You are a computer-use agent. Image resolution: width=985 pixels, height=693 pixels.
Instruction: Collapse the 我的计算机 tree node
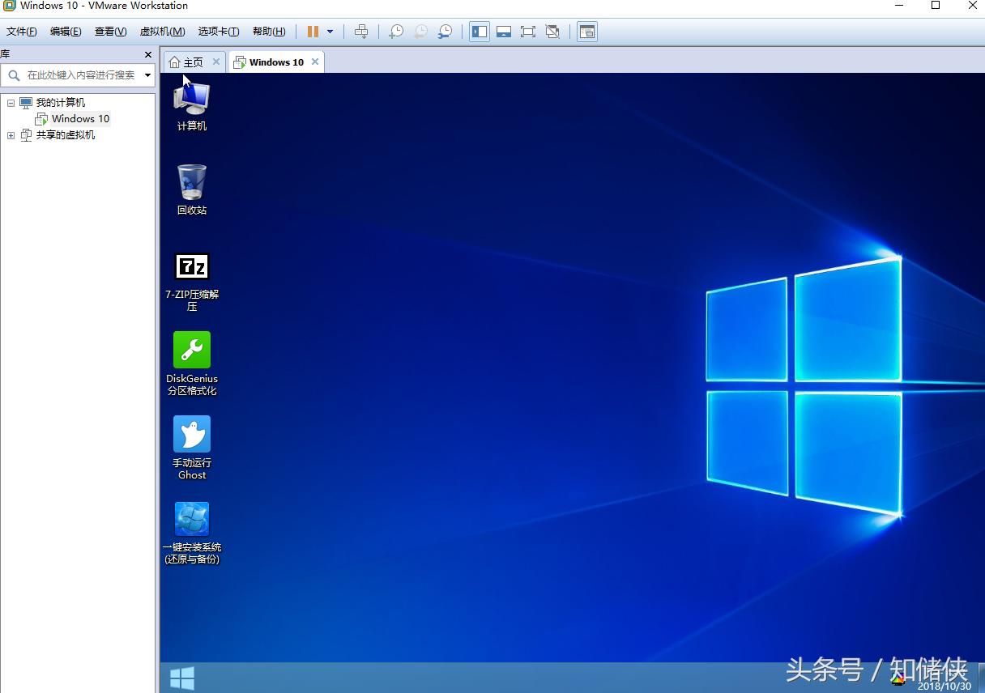pos(11,103)
